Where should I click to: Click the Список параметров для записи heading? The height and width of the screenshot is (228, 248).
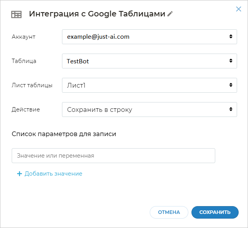tap(64, 134)
